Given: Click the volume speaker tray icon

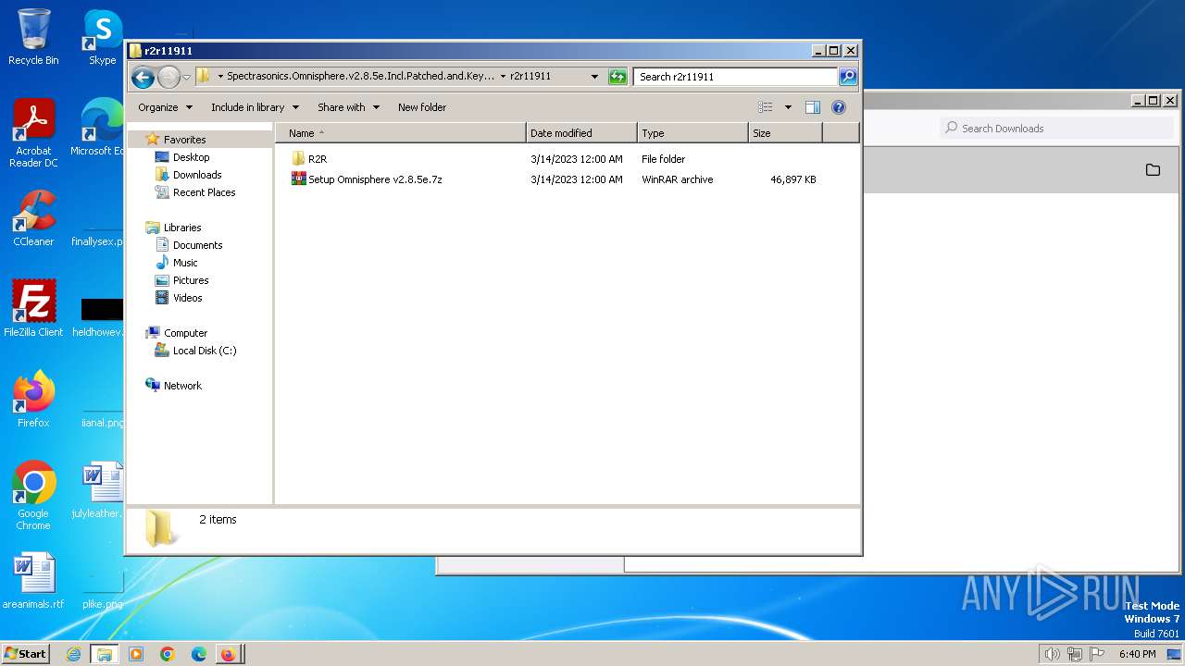Looking at the screenshot, I should click(x=1052, y=654).
